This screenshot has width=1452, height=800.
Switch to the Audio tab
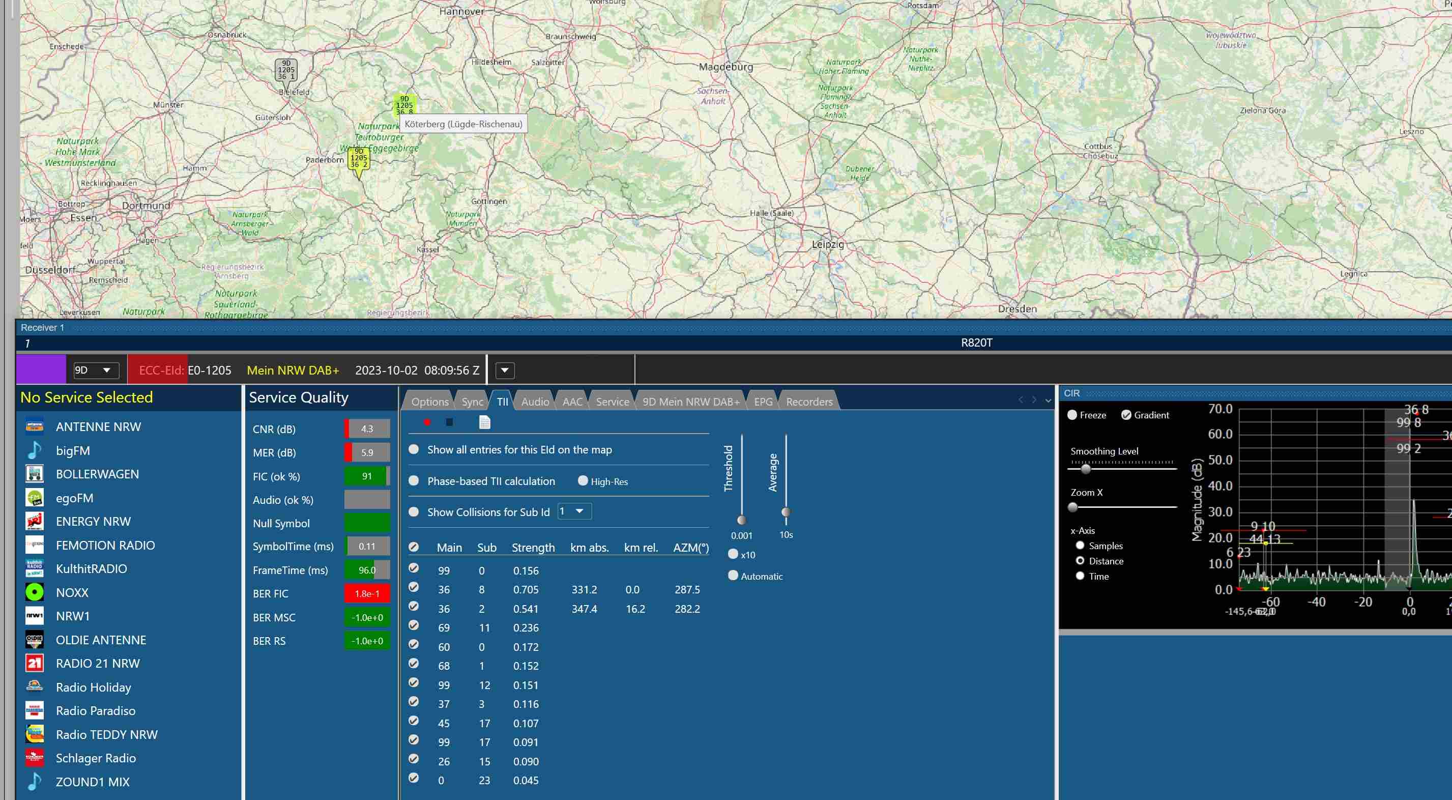pyautogui.click(x=535, y=402)
